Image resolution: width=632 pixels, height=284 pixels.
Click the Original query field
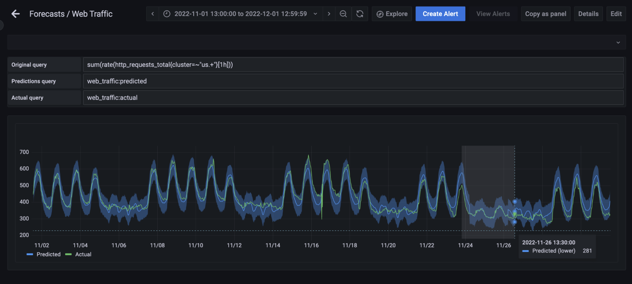353,65
